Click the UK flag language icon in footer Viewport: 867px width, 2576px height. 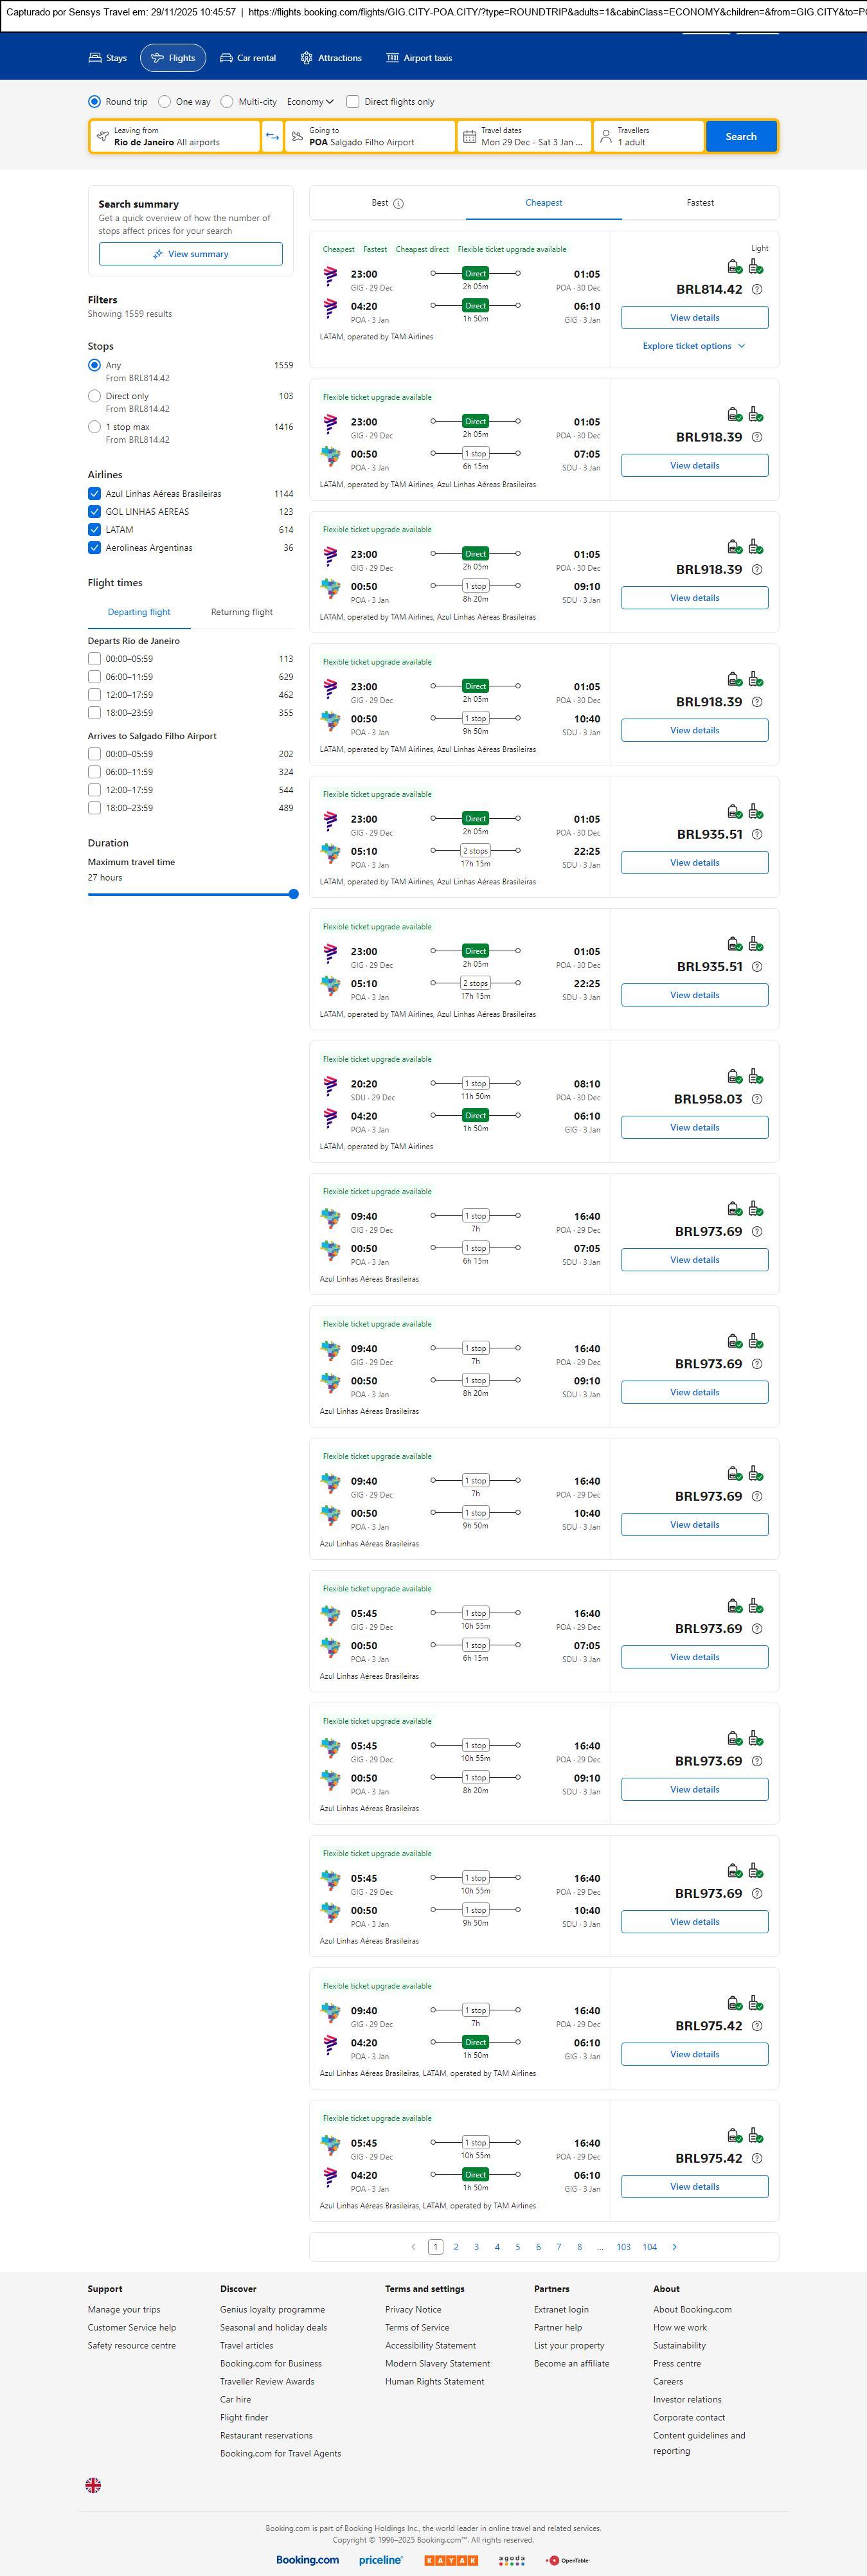tap(93, 2485)
